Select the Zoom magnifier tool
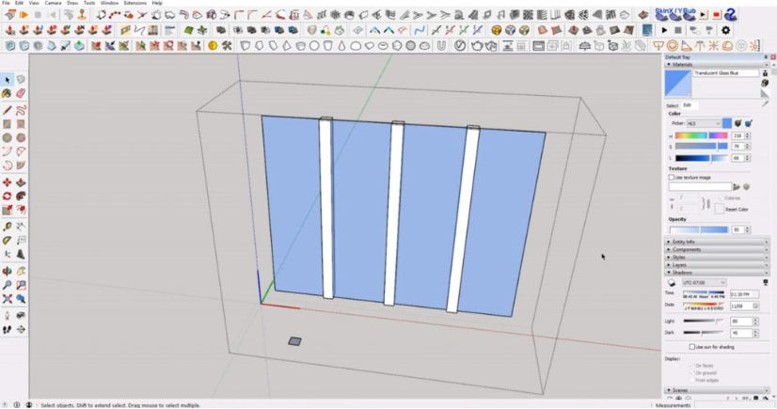This screenshot has height=409, width=777. click(x=7, y=285)
